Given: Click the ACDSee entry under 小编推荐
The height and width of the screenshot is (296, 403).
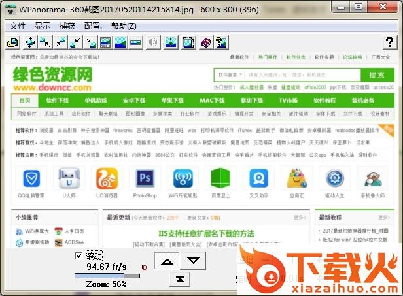Looking at the screenshot, I should 69,242.
